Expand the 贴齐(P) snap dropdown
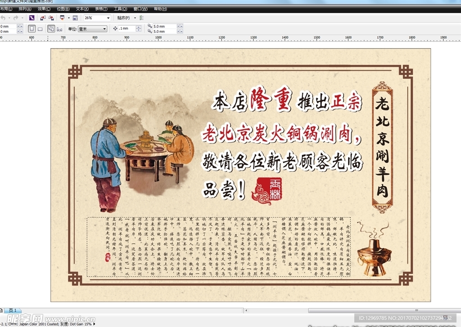 tap(135, 18)
